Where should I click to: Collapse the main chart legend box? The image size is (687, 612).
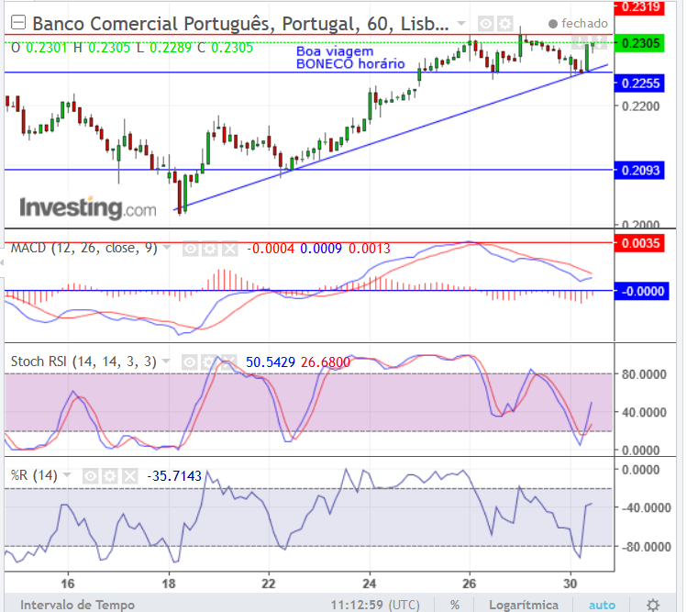18,22
